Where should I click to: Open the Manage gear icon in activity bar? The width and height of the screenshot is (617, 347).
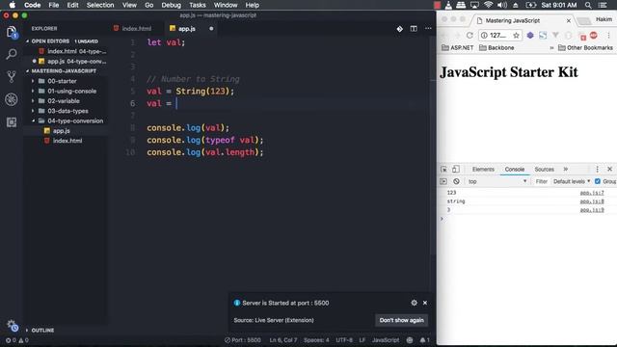point(12,326)
